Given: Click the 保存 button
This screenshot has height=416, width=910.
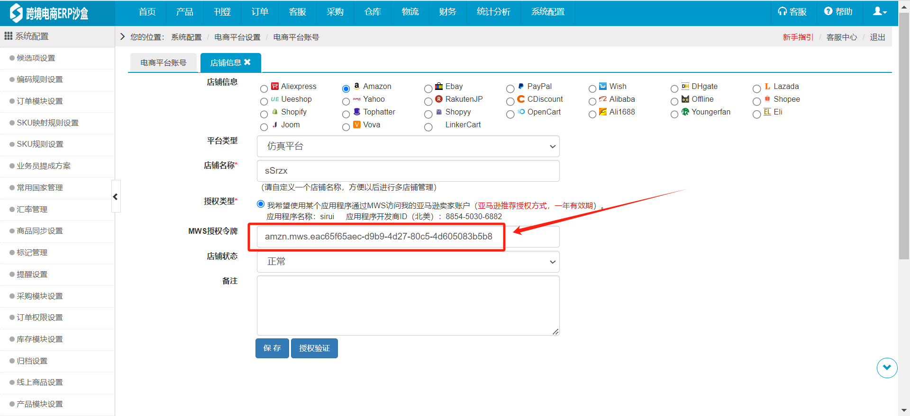Looking at the screenshot, I should coord(272,348).
